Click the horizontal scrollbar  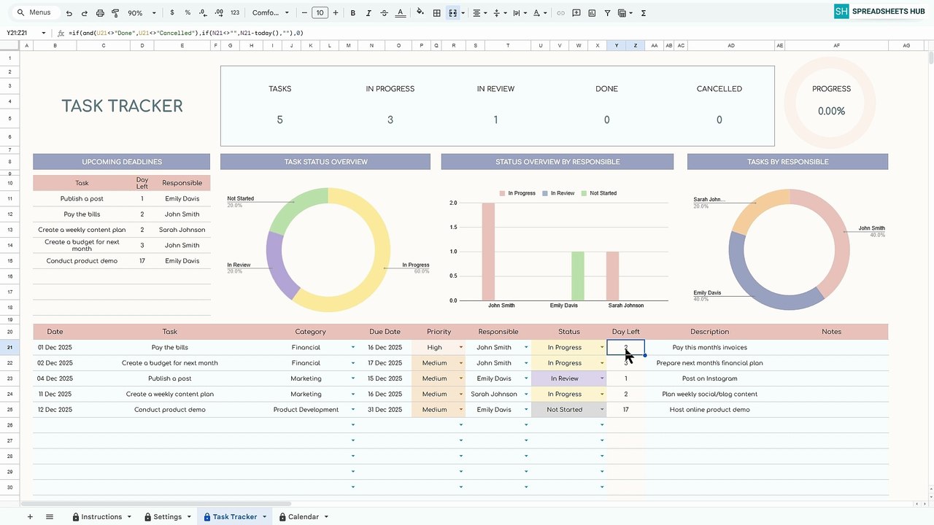156,503
